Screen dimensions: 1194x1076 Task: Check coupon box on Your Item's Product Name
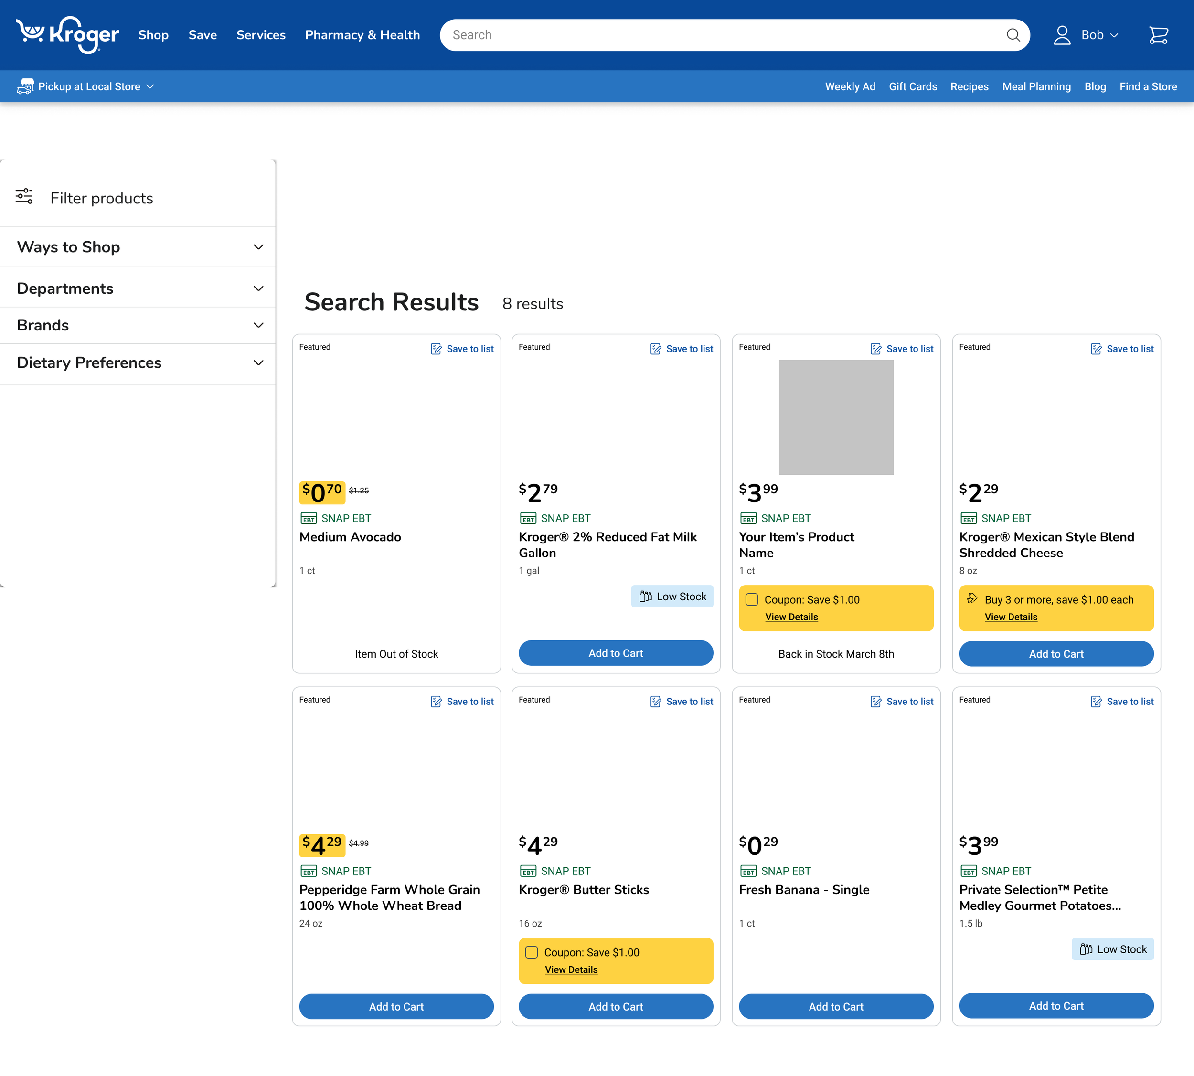click(x=752, y=599)
